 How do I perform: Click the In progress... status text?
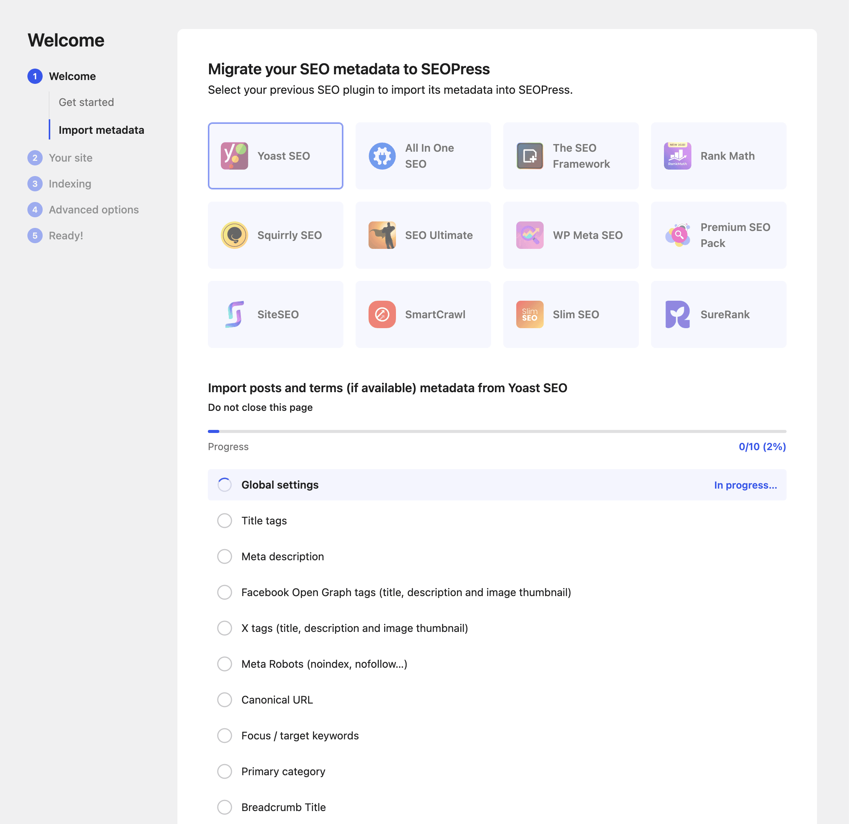click(x=745, y=485)
